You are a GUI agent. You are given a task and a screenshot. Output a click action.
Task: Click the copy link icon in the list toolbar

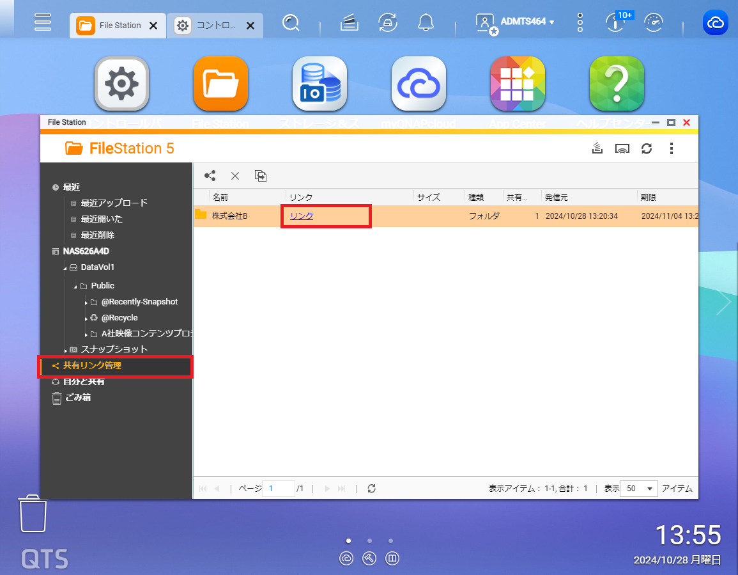coord(260,176)
